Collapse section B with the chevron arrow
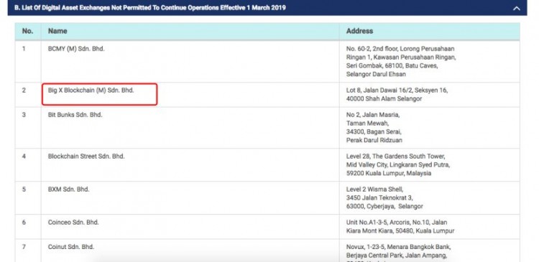This screenshot has width=539, height=262. click(516, 8)
